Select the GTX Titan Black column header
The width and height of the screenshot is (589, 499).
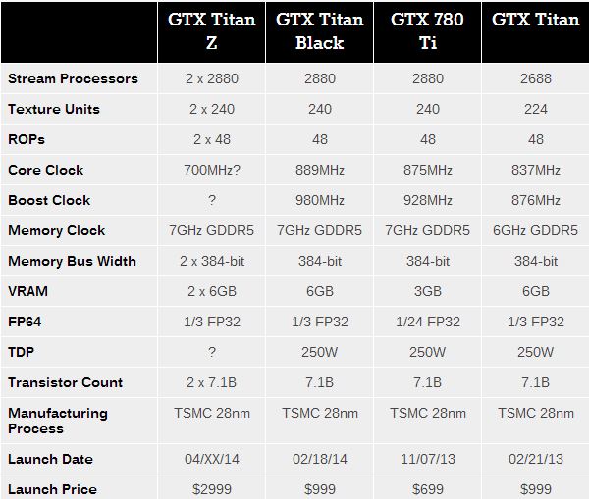pyautogui.click(x=320, y=31)
